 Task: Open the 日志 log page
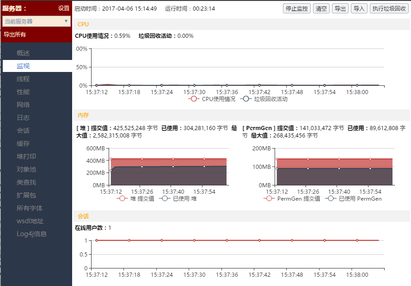point(23,118)
